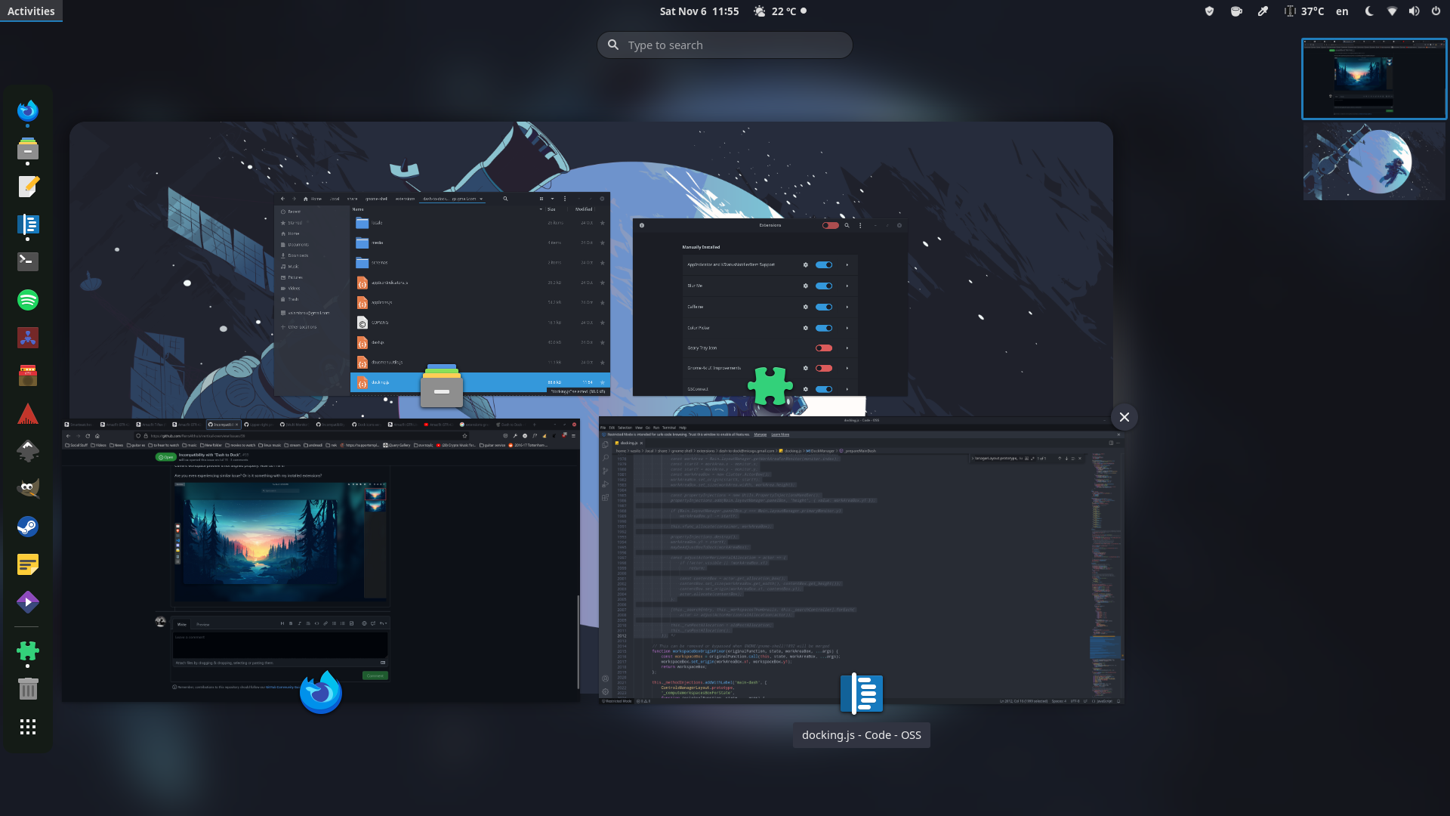
Task: Show Applications grid button
Action: click(x=28, y=727)
